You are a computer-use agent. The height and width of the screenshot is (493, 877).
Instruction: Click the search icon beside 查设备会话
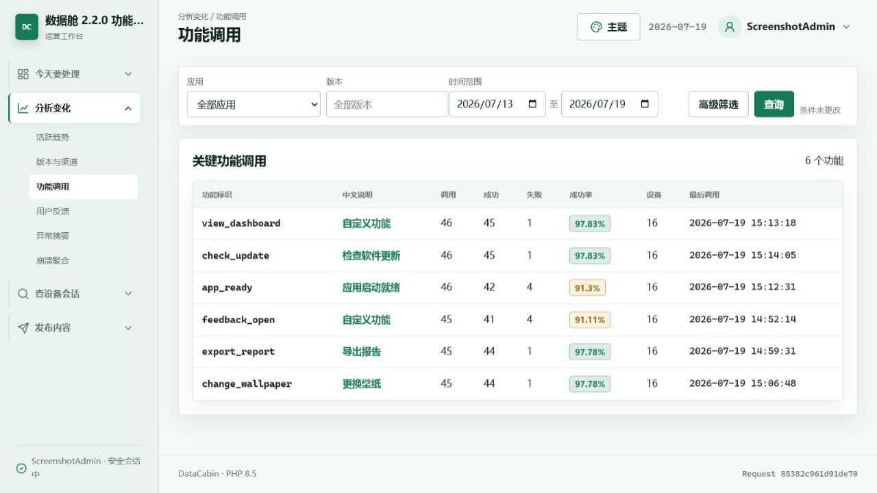click(23, 294)
